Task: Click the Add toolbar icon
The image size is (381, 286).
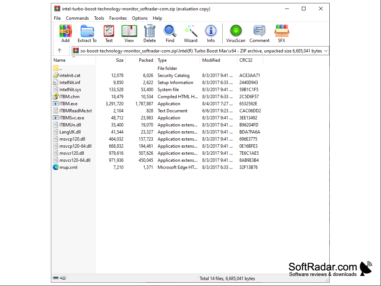Action: [x=65, y=31]
